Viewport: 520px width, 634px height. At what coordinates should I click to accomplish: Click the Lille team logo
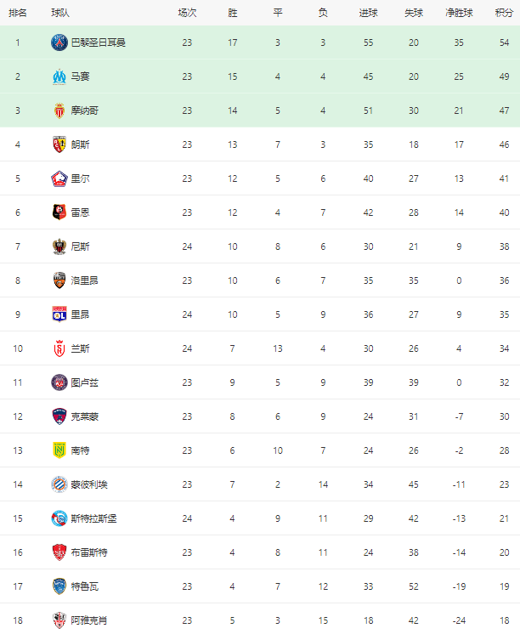59,178
